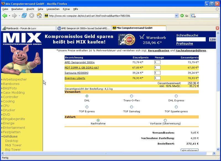Open the Cooling category
221x161 pixels.
9,101
